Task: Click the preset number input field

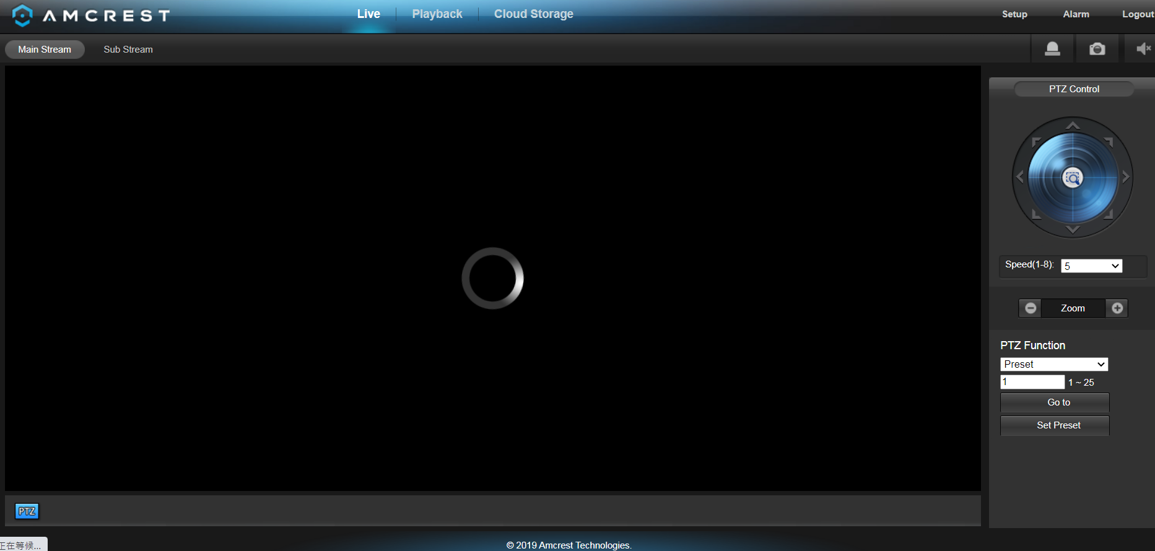Action: pos(1032,382)
